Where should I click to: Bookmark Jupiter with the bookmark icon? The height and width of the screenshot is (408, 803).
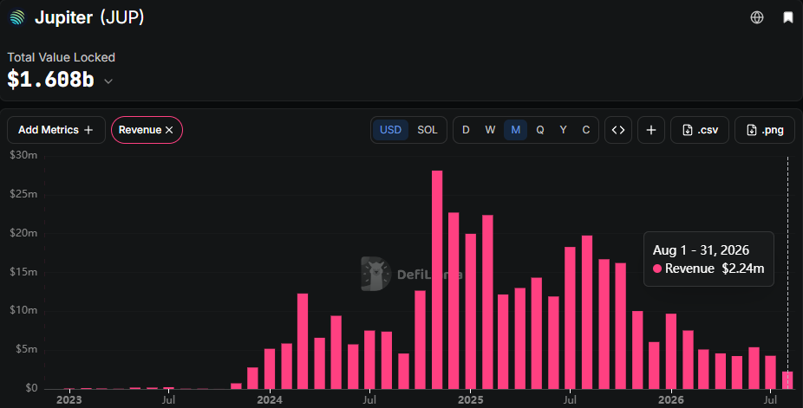coord(788,17)
